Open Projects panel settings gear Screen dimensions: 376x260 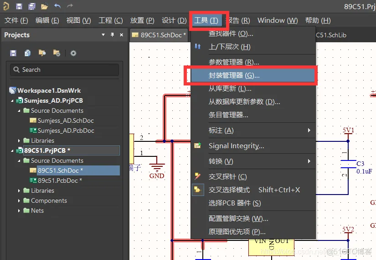(x=73, y=53)
